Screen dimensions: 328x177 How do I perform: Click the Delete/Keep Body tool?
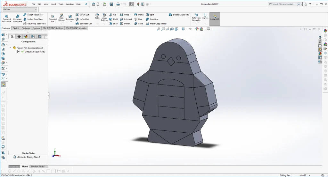179,15
